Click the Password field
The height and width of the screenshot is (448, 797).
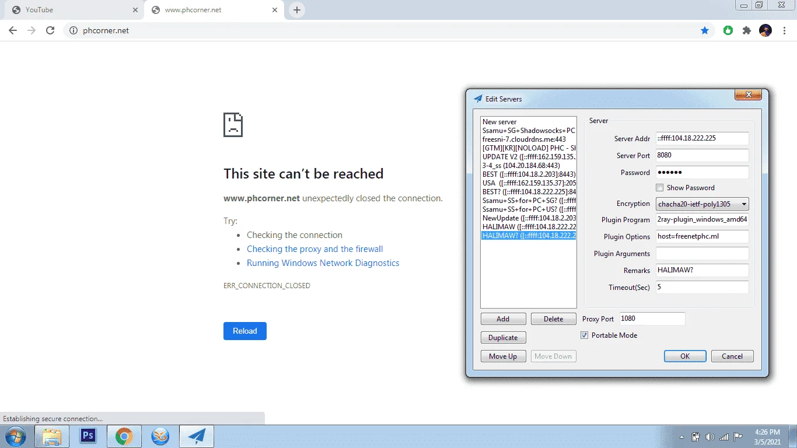(702, 173)
